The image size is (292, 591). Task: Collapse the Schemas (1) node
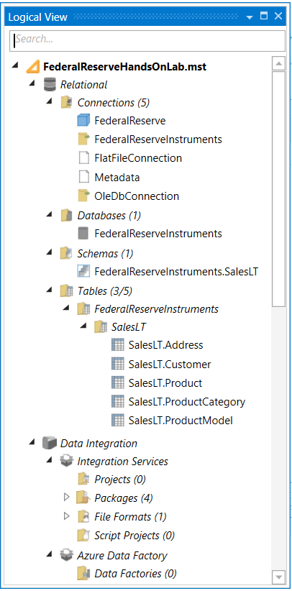(49, 252)
